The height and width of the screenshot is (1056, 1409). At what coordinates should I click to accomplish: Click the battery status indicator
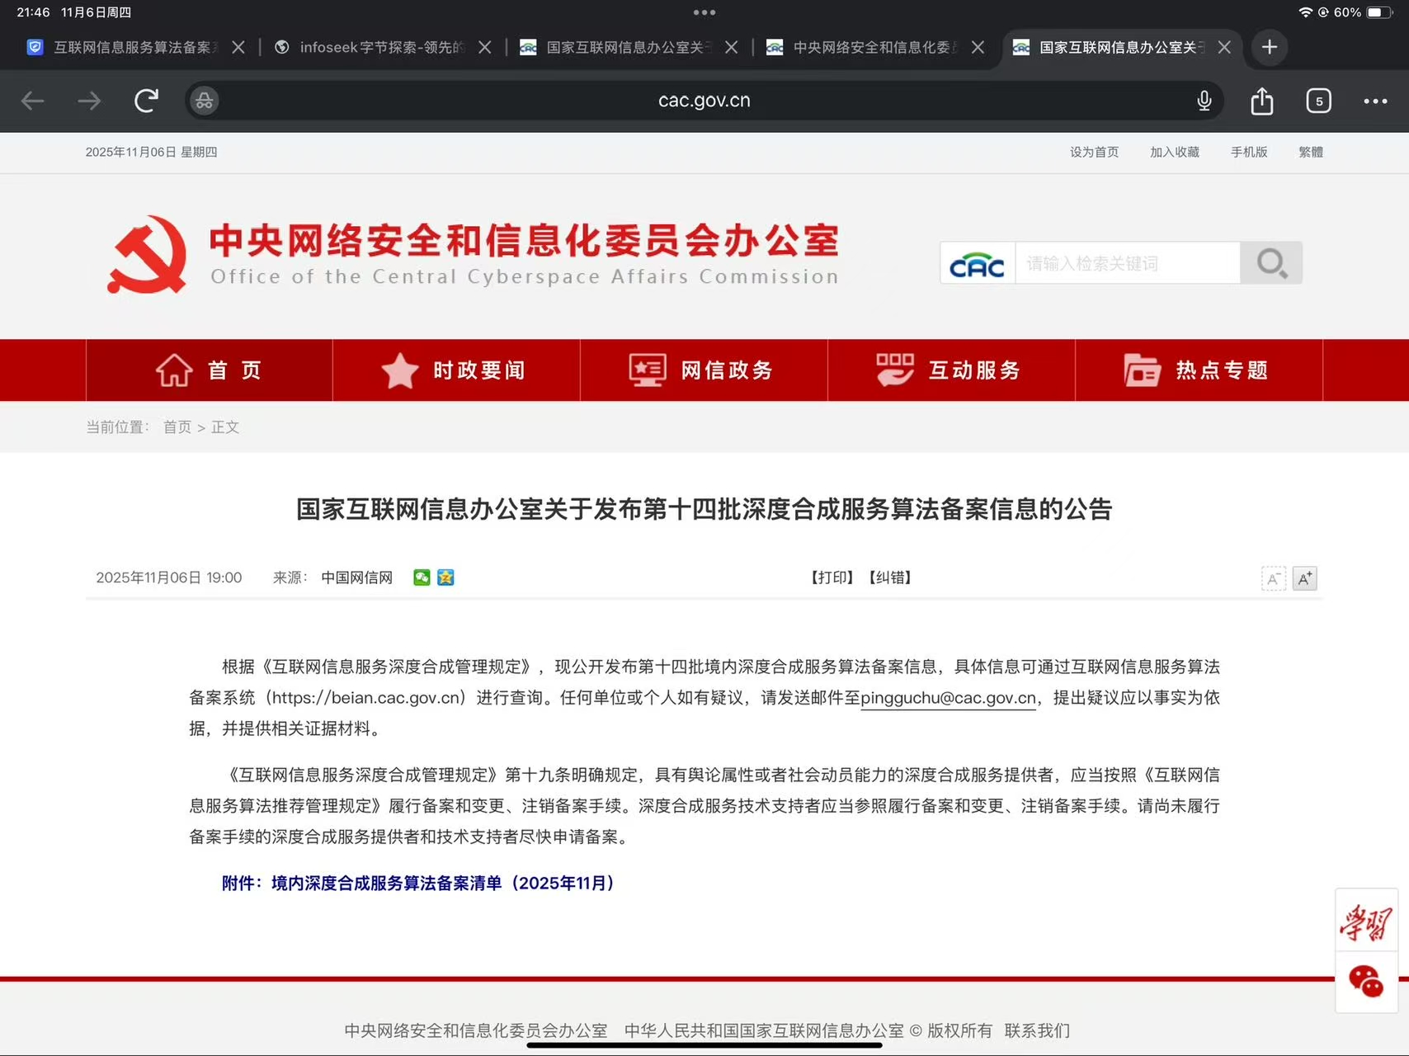pos(1379,12)
